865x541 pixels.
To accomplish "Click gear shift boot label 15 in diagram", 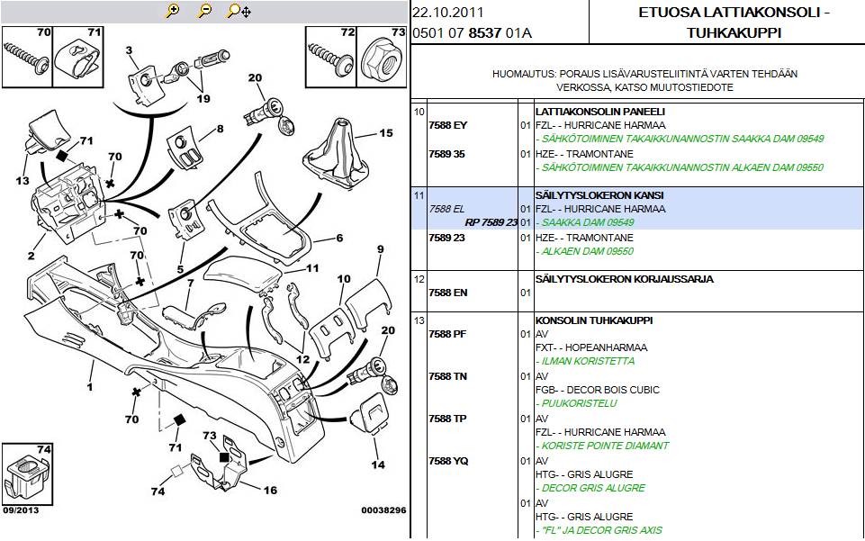I will click(385, 133).
